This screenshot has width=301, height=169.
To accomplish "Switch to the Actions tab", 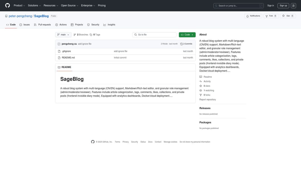I will 61,25.
